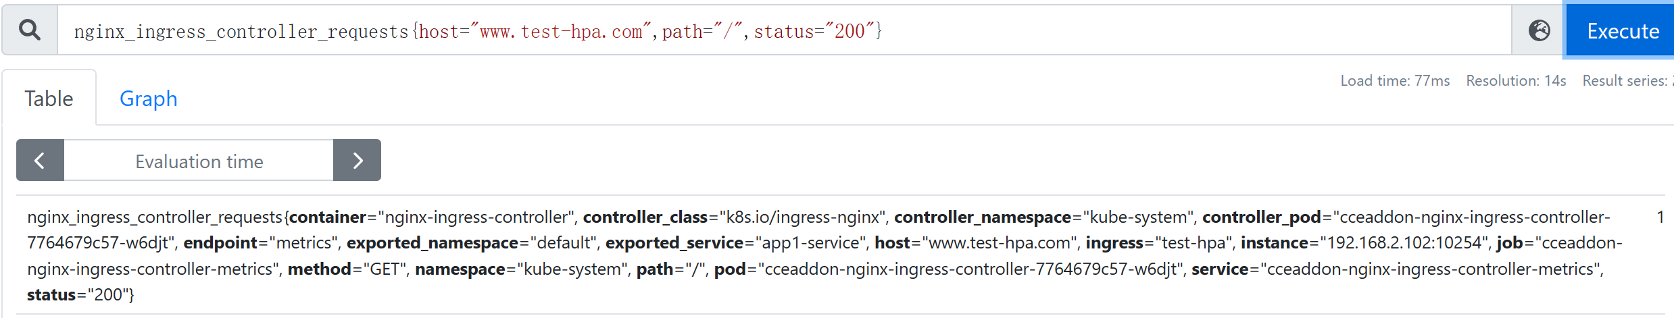The height and width of the screenshot is (318, 1674).
Task: Click the bold container label in the result
Action: coord(328,217)
